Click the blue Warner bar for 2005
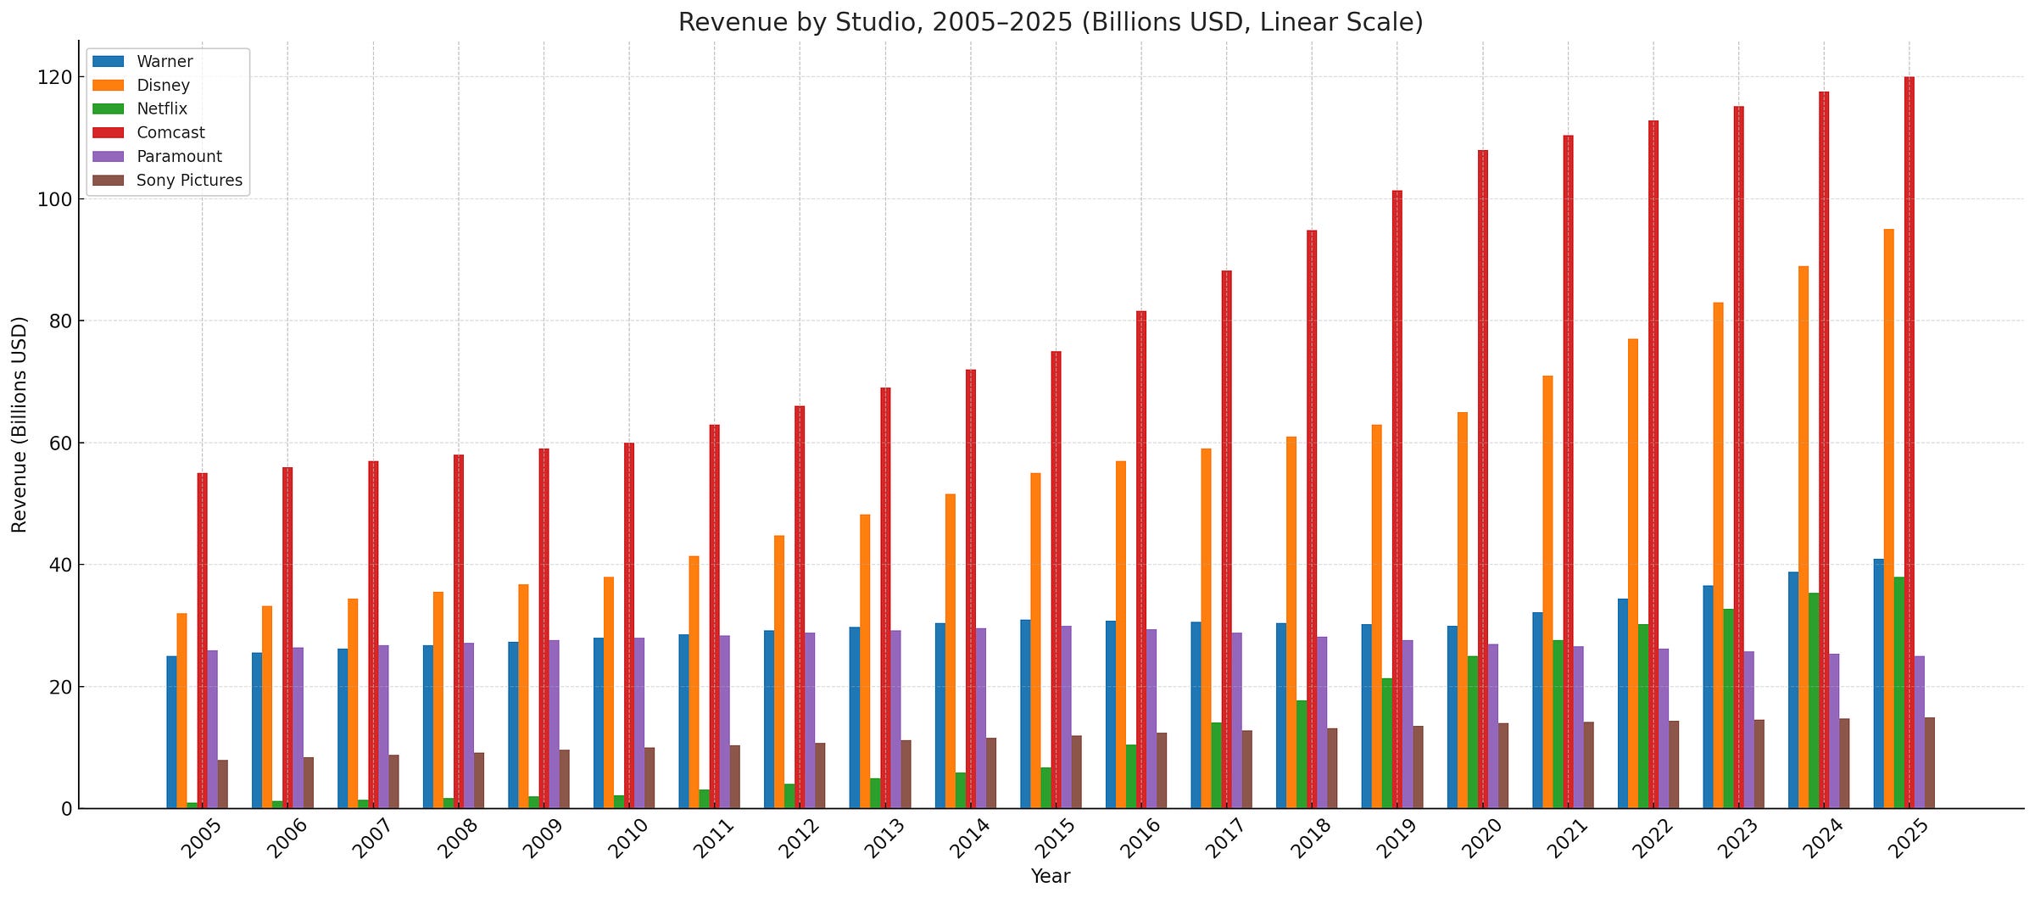 coord(172,732)
